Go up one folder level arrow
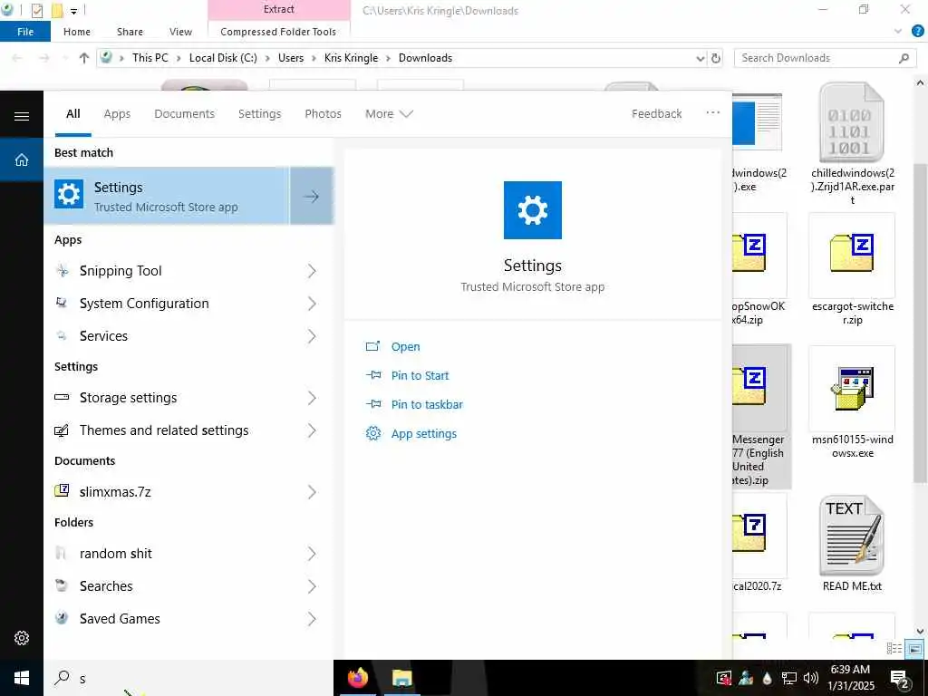 tap(84, 58)
